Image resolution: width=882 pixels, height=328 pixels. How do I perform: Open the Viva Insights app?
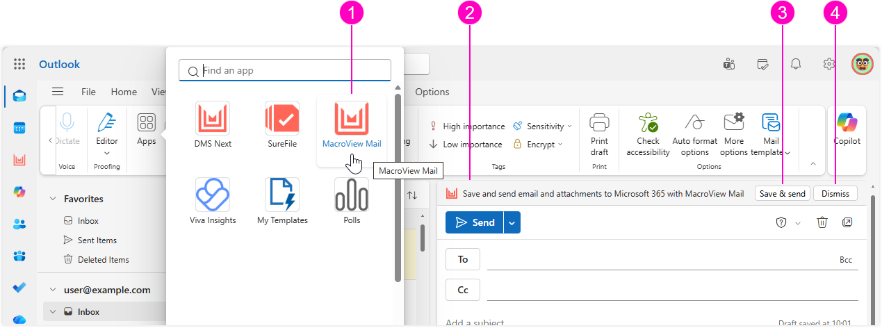click(213, 201)
